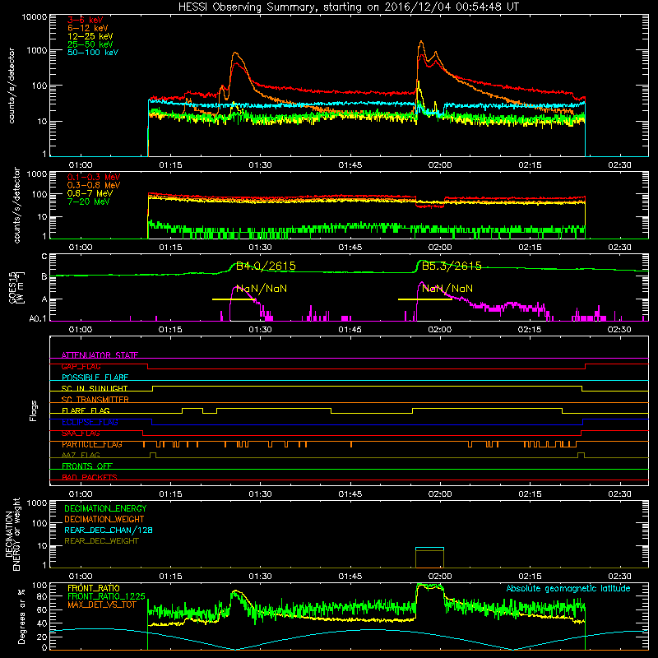Screen dimensions: 658x658
Task: Select the DECIMATION_WEIGHT legend label
Action: point(104,519)
